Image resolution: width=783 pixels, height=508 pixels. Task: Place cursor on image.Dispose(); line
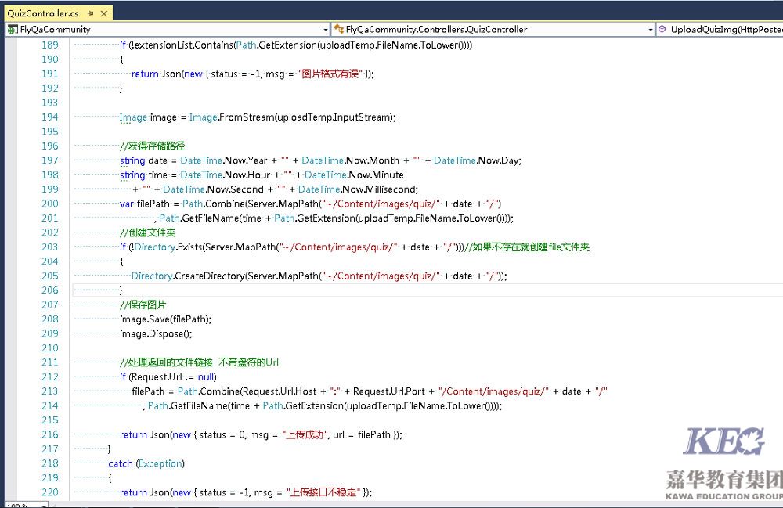click(156, 333)
